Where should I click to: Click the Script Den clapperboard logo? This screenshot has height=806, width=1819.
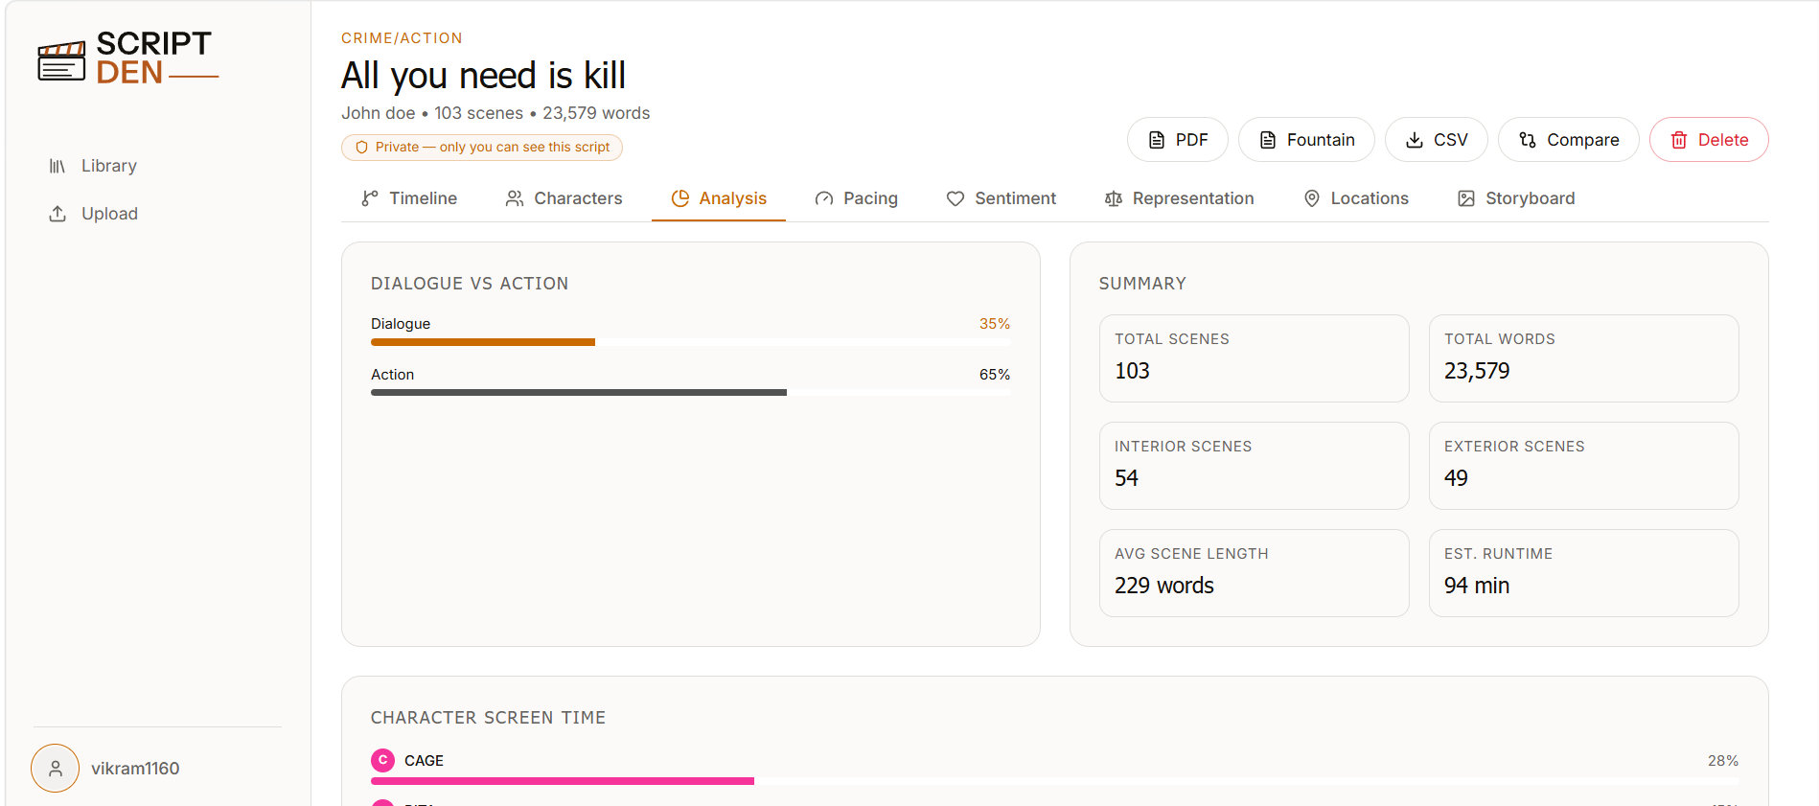pos(61,61)
